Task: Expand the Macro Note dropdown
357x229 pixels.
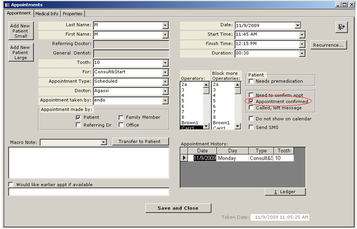Action: [103, 142]
